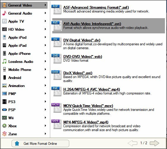Click the Zune logo icon

(4, 134)
